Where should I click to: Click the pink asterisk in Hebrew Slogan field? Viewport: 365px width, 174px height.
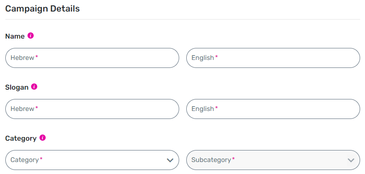[36, 107]
